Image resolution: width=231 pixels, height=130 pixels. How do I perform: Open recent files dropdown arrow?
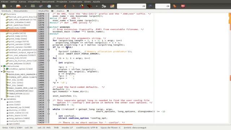coord(26,6)
